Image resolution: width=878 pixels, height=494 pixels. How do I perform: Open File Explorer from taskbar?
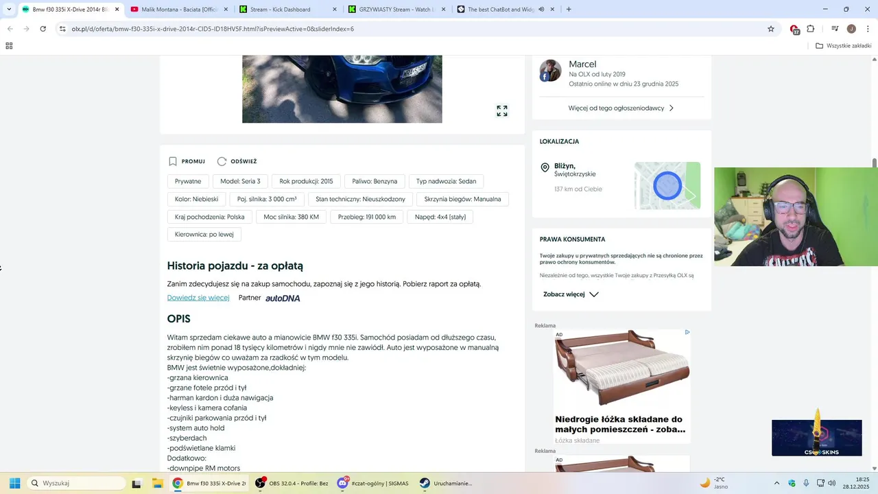pos(157,483)
